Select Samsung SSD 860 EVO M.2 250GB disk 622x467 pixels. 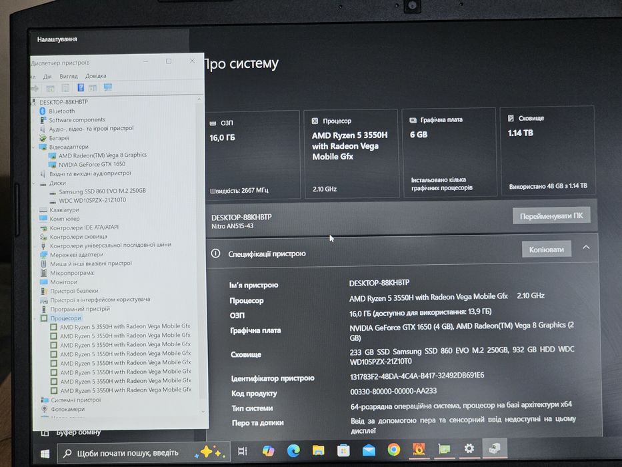[103, 191]
